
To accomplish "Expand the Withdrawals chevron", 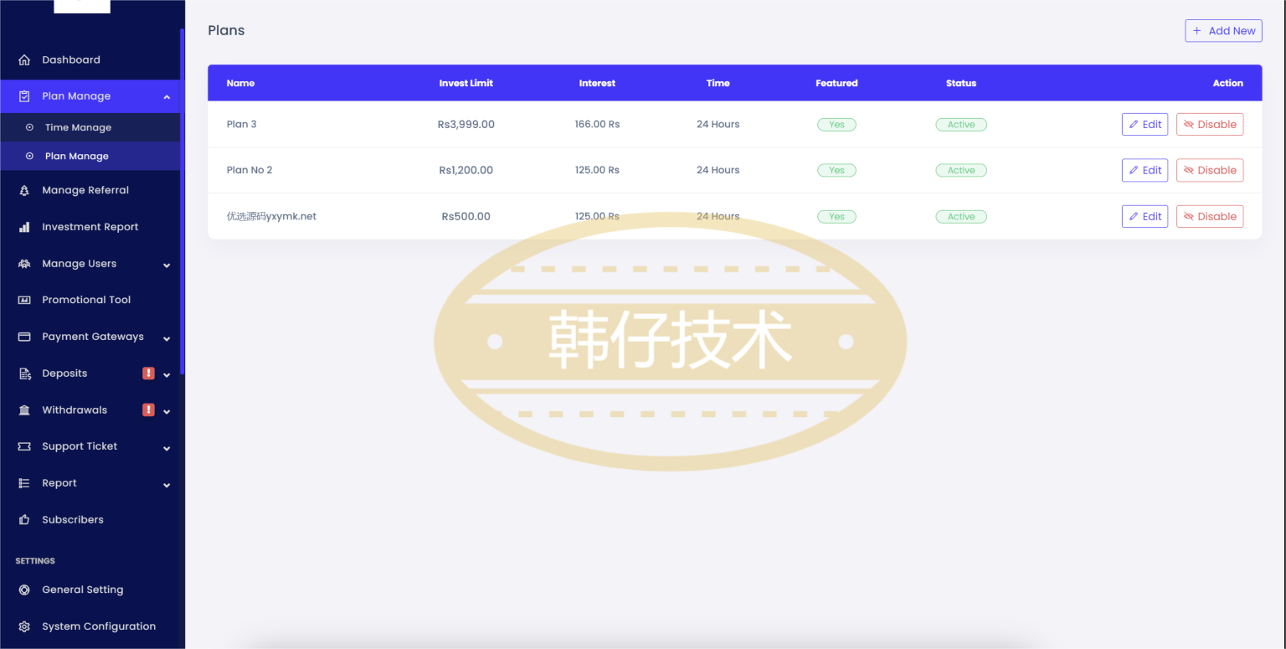I will coord(167,412).
